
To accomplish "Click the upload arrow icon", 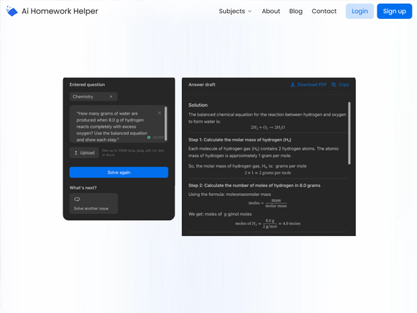I will (x=76, y=153).
